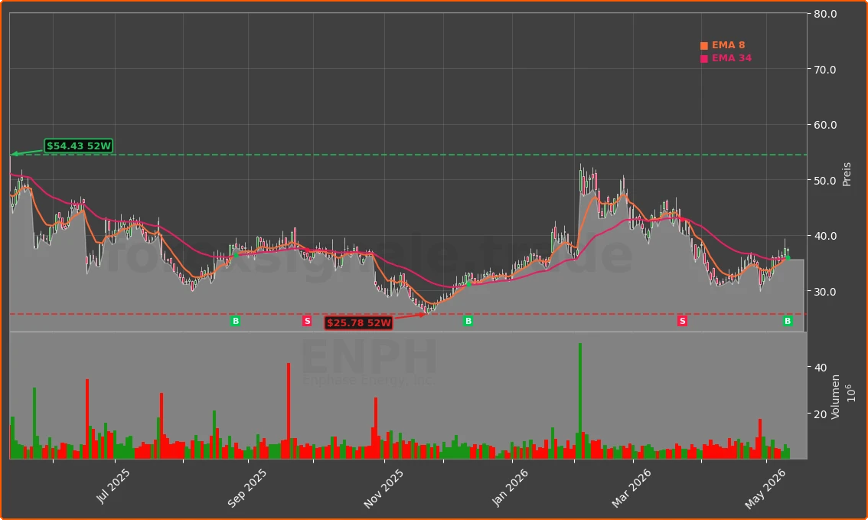The height and width of the screenshot is (520, 868).
Task: Click the buy marker near Sep 2025
Action: [235, 321]
